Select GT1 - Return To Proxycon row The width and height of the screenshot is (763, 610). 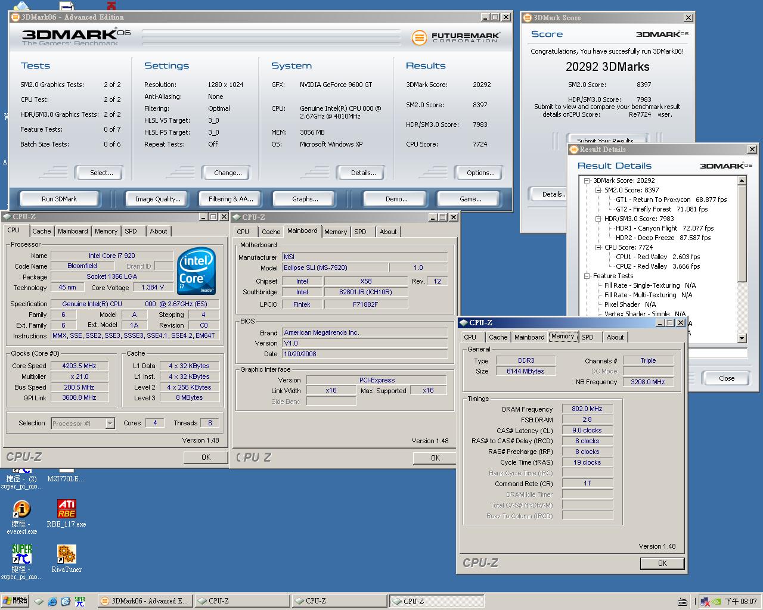coord(671,200)
